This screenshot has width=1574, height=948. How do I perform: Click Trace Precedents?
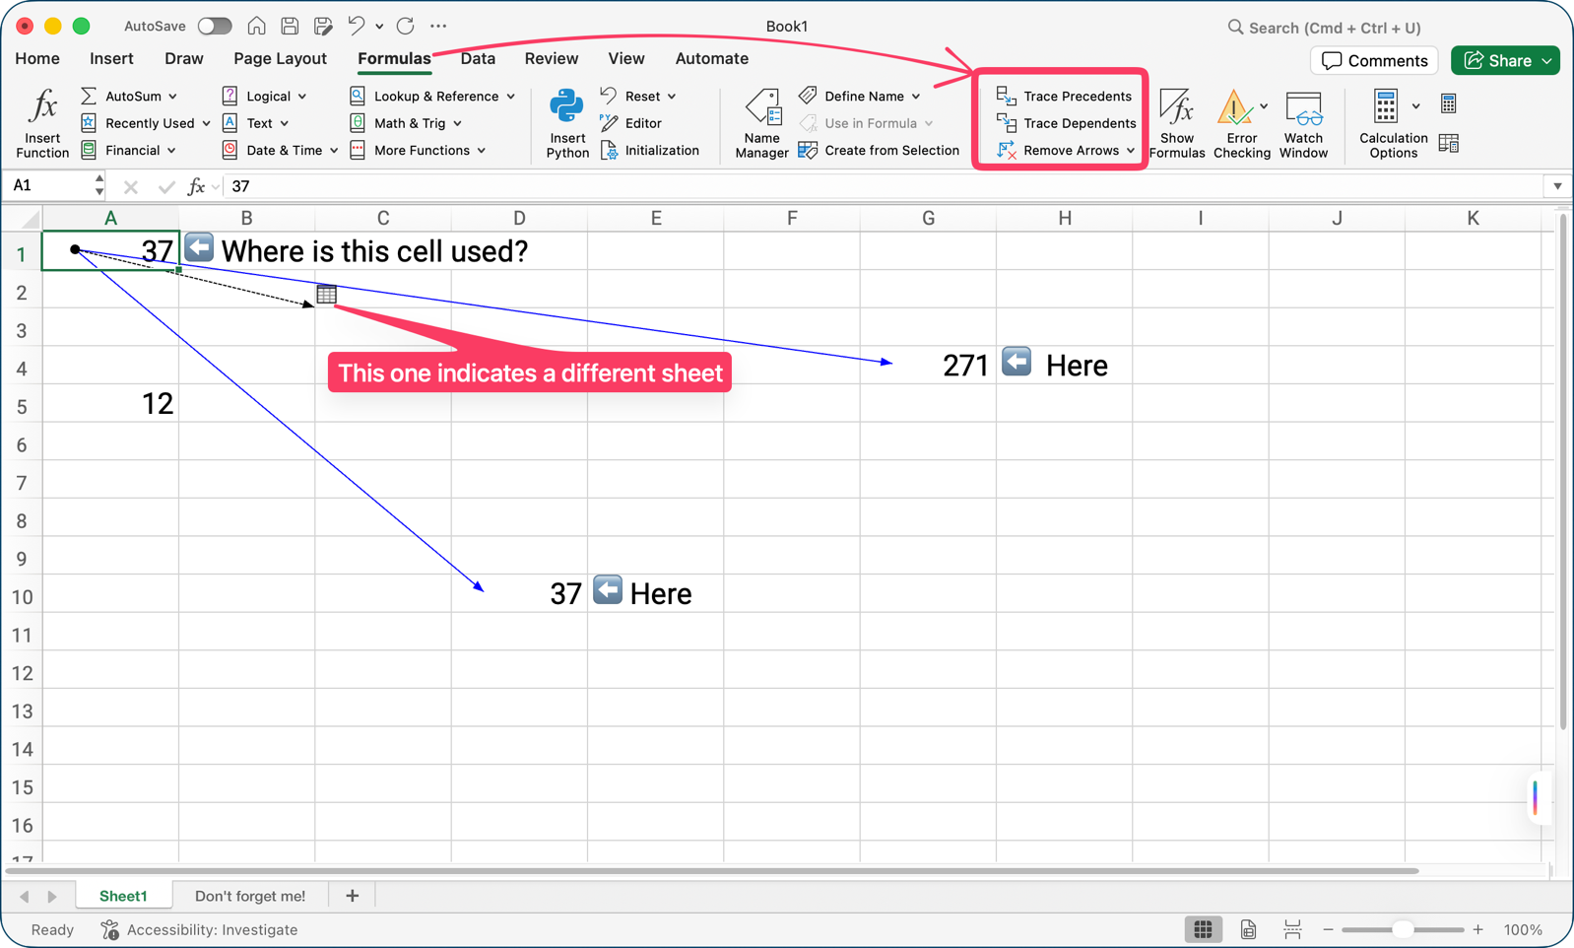pos(1064,96)
